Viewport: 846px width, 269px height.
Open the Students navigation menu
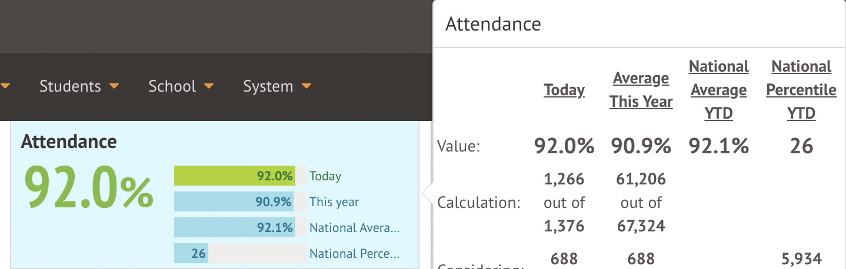coord(70,86)
